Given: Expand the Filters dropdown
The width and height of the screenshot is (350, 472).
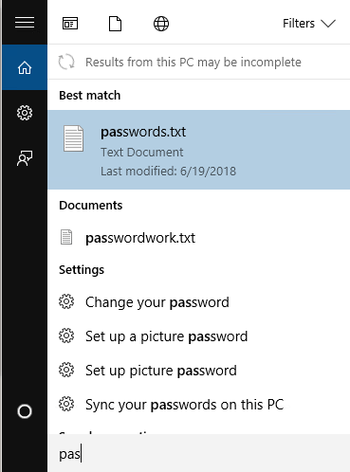Looking at the screenshot, I should [x=309, y=24].
